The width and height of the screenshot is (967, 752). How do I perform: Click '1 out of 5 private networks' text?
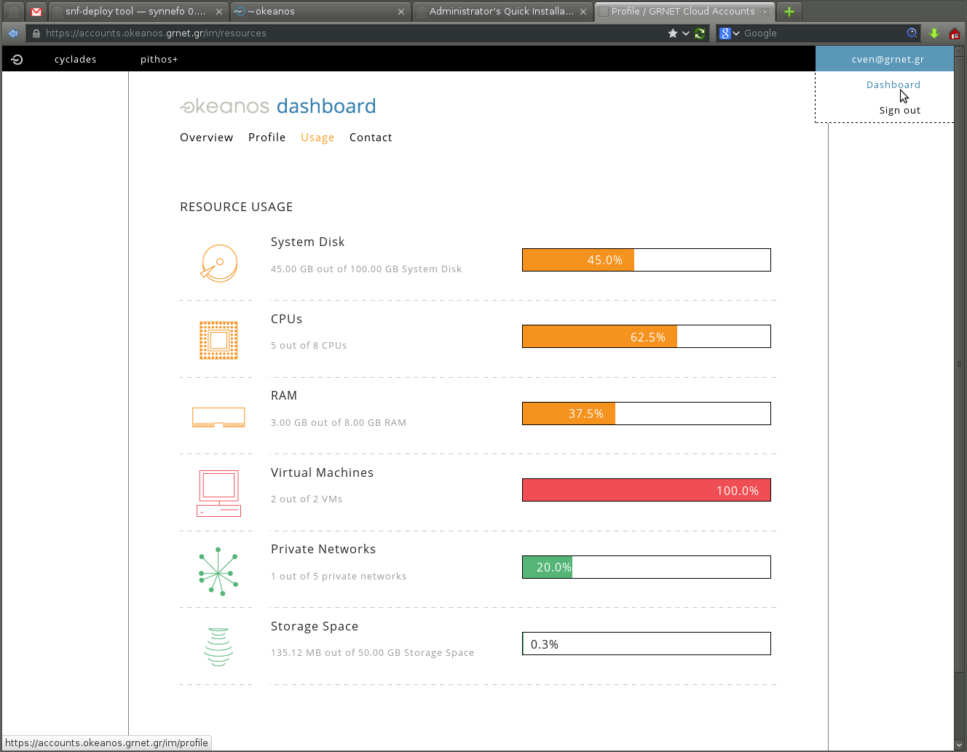point(339,577)
